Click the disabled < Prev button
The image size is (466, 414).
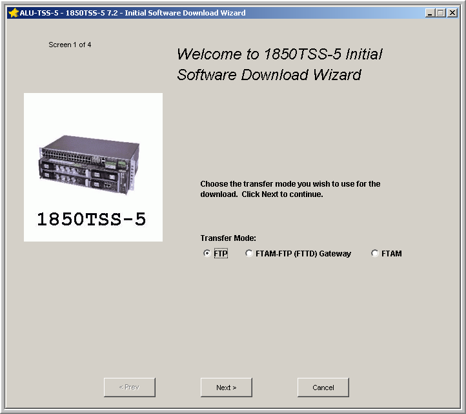click(x=129, y=388)
